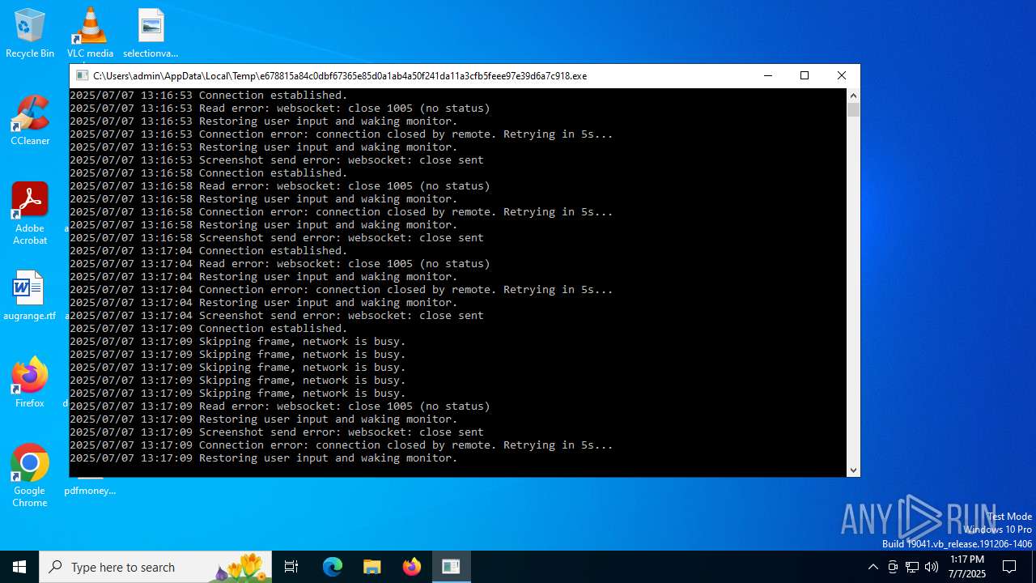Open File Explorer from the taskbar

pyautogui.click(x=372, y=567)
